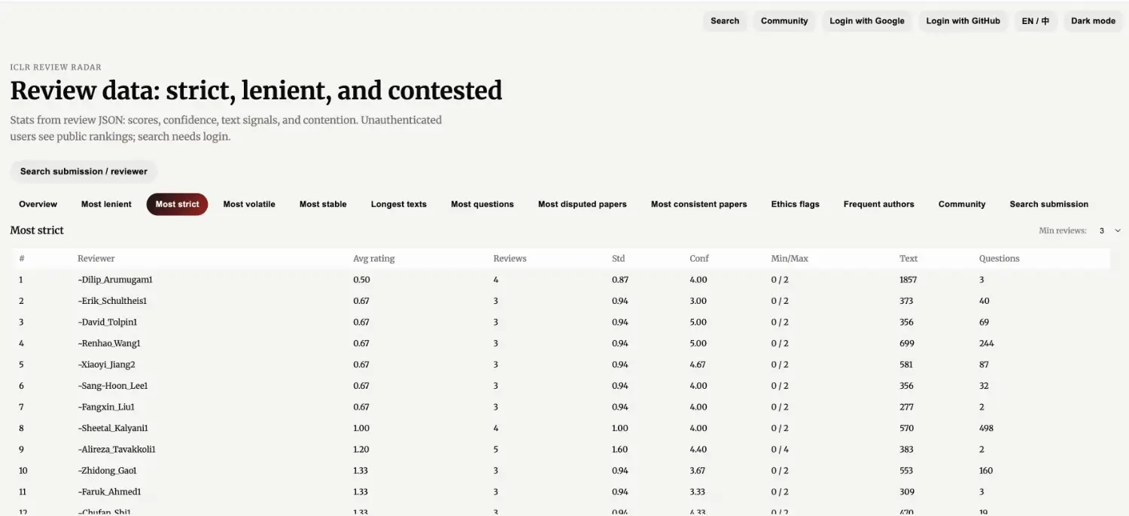The height and width of the screenshot is (516, 1129).
Task: Click Questions column header
Action: point(999,259)
